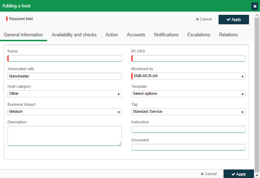Open the Monitored by dropdown SNB-MCR-UK

point(188,76)
